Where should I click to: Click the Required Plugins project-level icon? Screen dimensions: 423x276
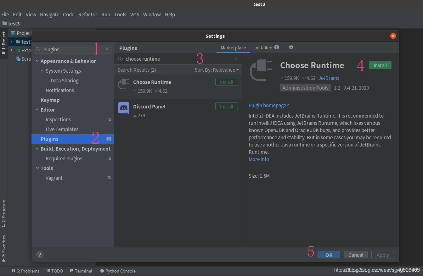coord(109,158)
